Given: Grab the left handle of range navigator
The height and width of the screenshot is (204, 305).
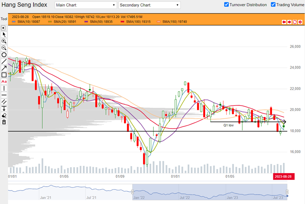Looking at the screenshot, I should [133, 192].
